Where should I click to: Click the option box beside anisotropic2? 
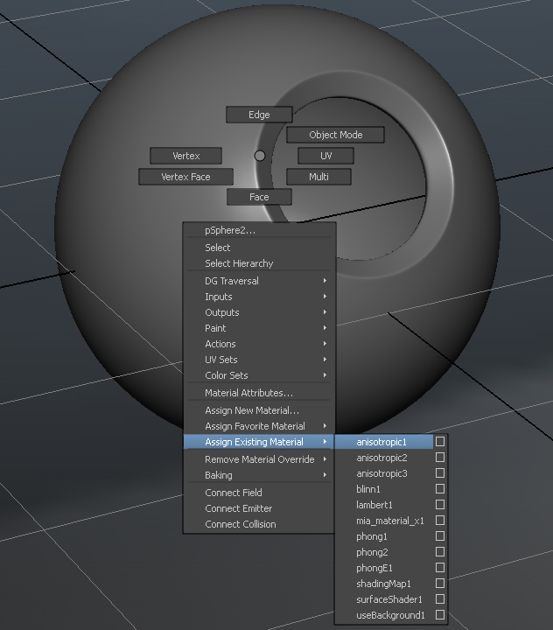click(x=440, y=458)
